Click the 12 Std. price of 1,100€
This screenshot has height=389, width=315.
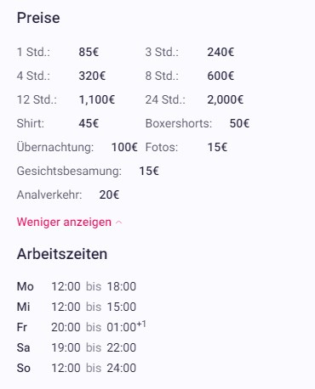(x=96, y=99)
